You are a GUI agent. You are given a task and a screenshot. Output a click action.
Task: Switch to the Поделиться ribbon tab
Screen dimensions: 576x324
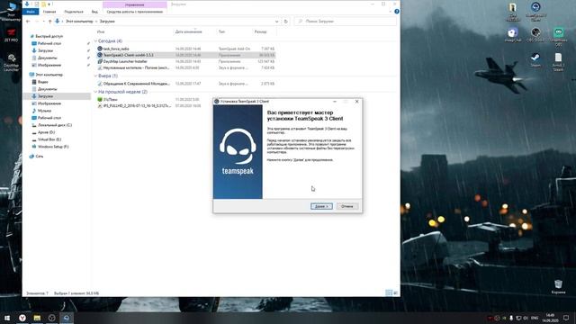coord(74,12)
